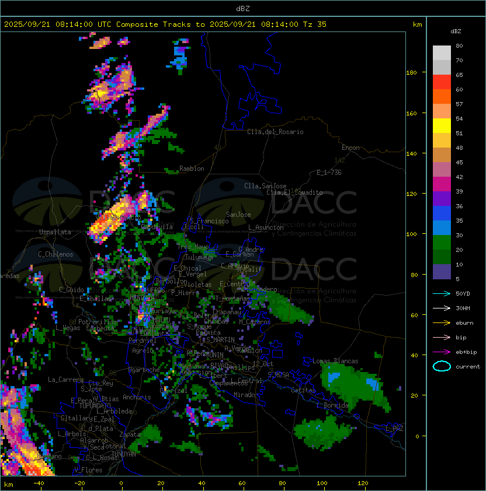The image size is (486, 491).
Task: Click the bright green swatch in dBZ scale
Action: tap(442, 243)
